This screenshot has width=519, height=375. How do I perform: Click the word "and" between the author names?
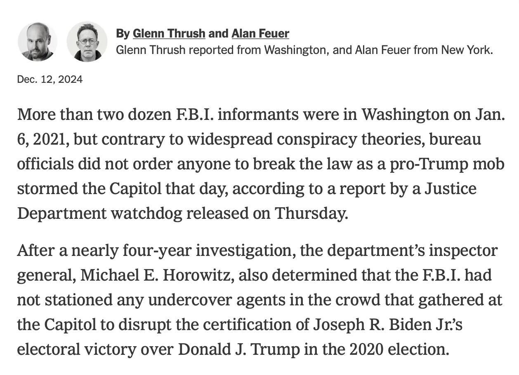point(218,33)
